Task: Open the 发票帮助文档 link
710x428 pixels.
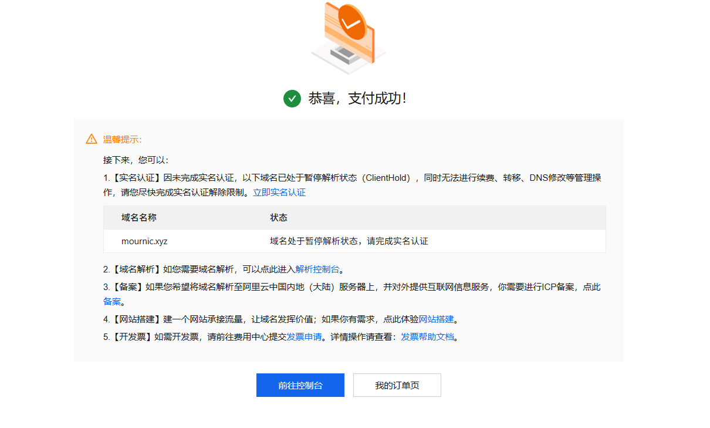Action: click(427, 337)
